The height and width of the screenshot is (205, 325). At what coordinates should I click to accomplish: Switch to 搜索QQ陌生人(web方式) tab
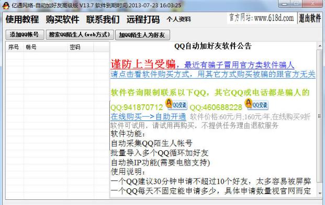(80, 34)
